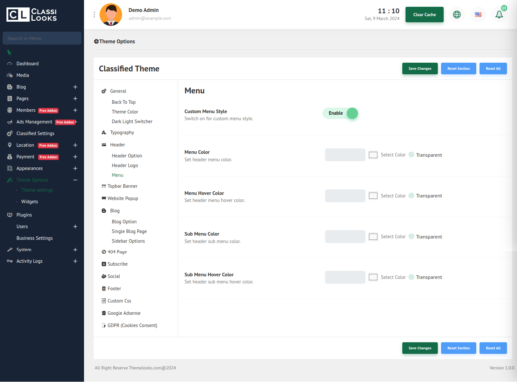Click the Search in Menu field
Screen dimensions: 517x382
point(42,38)
